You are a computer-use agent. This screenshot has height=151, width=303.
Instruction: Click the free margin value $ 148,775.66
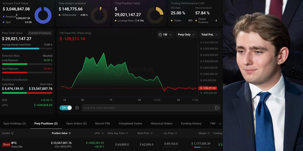pos(71,9)
